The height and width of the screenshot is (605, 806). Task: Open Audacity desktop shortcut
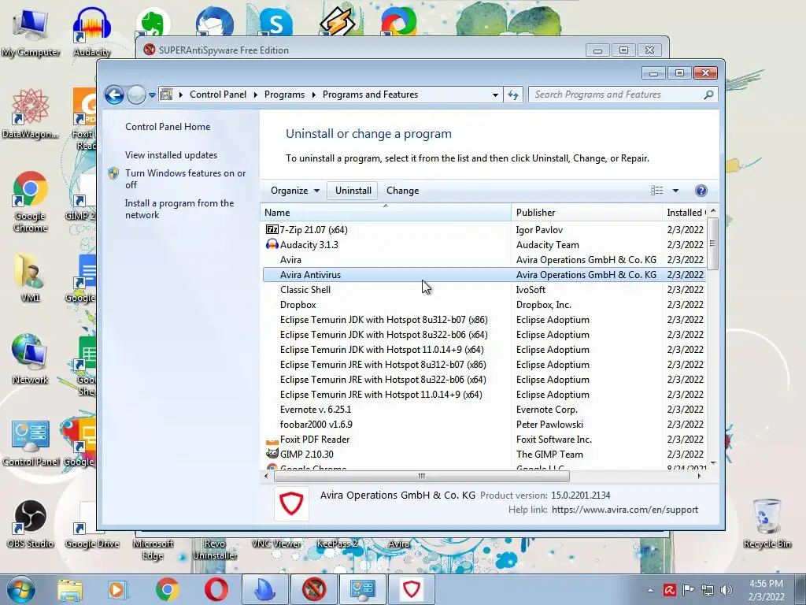(91, 33)
